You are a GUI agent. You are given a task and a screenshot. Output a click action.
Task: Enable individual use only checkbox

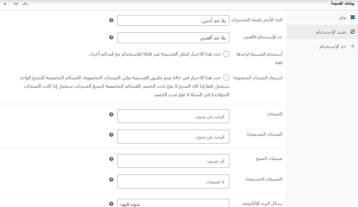coord(226,54)
